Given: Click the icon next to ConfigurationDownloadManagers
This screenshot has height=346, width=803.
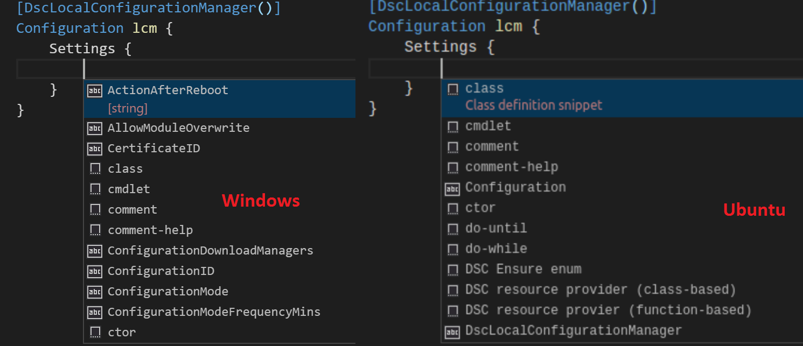Looking at the screenshot, I should coord(95,251).
